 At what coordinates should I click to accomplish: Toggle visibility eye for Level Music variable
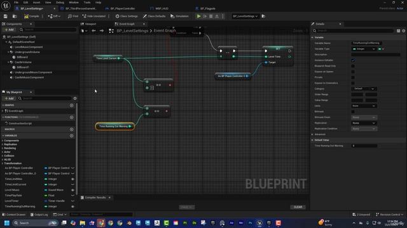[x=72, y=190]
